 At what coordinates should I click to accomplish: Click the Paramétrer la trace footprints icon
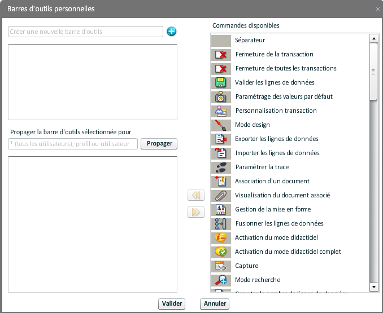[221, 167]
